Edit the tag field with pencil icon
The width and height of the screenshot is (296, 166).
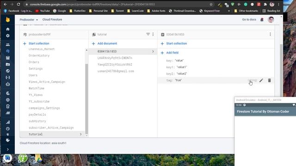click(261, 80)
